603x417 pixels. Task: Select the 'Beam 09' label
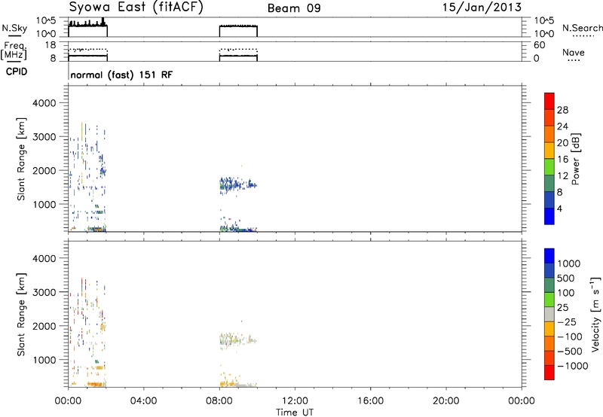tap(294, 8)
